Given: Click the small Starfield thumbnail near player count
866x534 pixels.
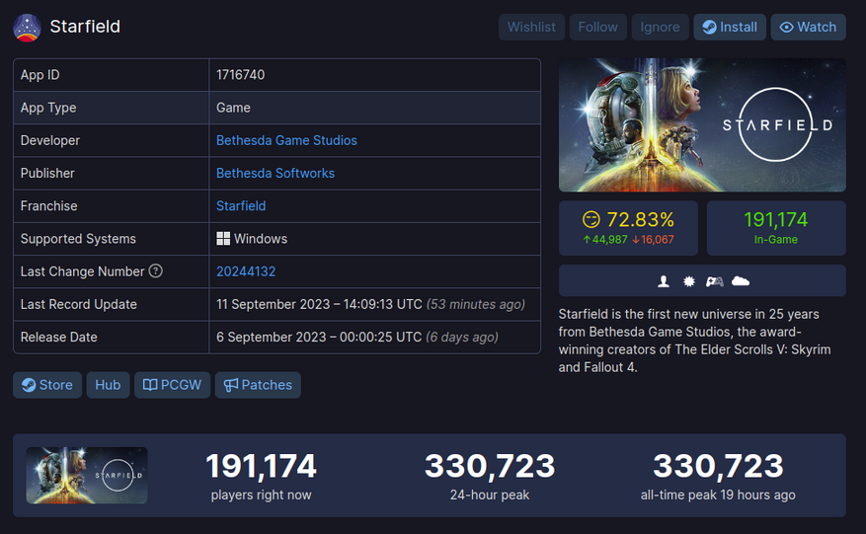Looking at the screenshot, I should click(x=87, y=476).
